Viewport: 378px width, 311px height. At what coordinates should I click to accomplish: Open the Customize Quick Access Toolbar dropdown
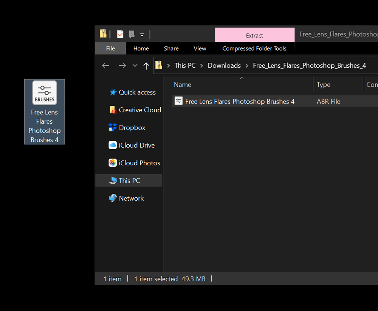click(142, 35)
